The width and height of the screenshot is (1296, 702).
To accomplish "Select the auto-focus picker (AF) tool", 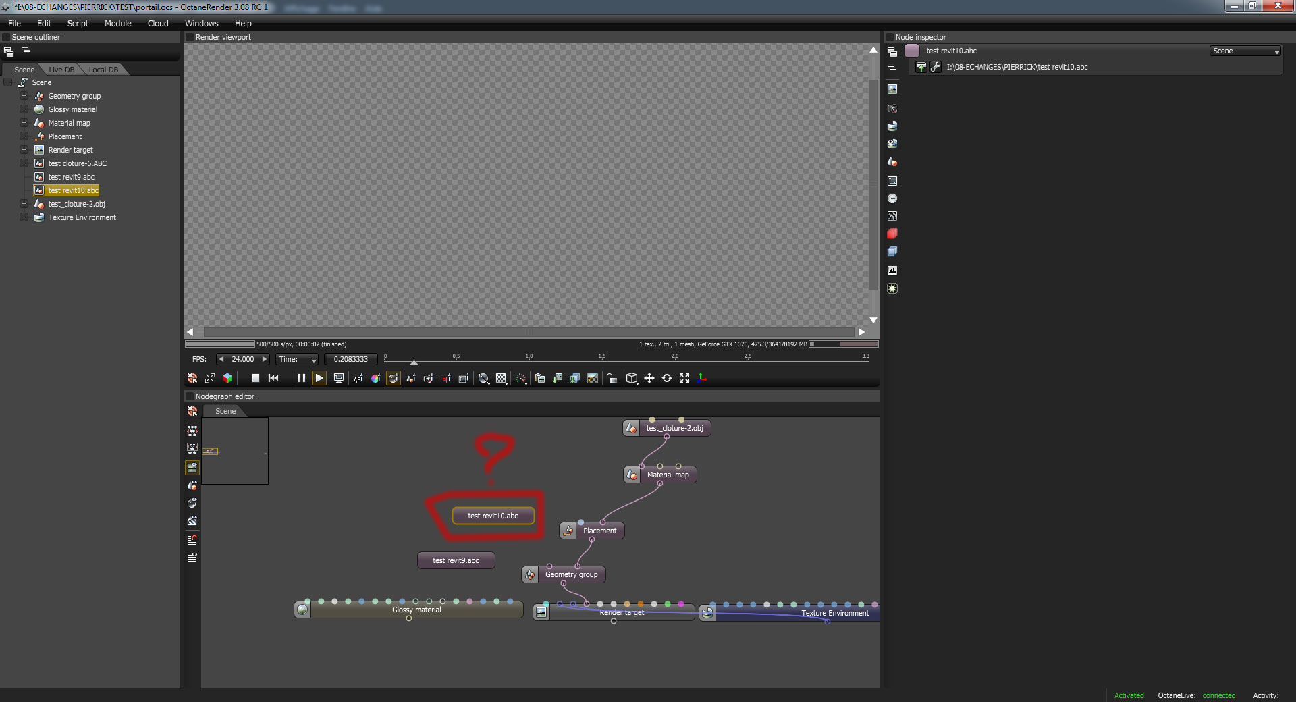I will tap(358, 378).
